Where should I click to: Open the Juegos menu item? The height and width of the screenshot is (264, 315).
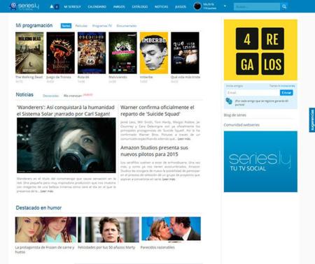[181, 7]
